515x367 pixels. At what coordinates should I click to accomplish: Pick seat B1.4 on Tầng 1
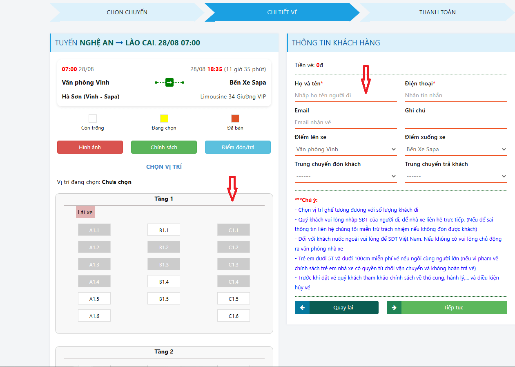(164, 282)
